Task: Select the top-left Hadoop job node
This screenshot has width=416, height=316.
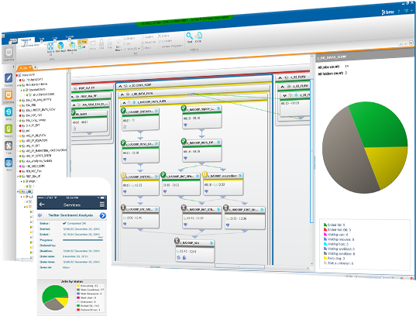Action: [140, 118]
